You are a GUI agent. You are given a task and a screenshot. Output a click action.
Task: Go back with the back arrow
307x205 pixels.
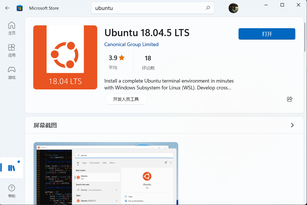[x=7, y=8]
